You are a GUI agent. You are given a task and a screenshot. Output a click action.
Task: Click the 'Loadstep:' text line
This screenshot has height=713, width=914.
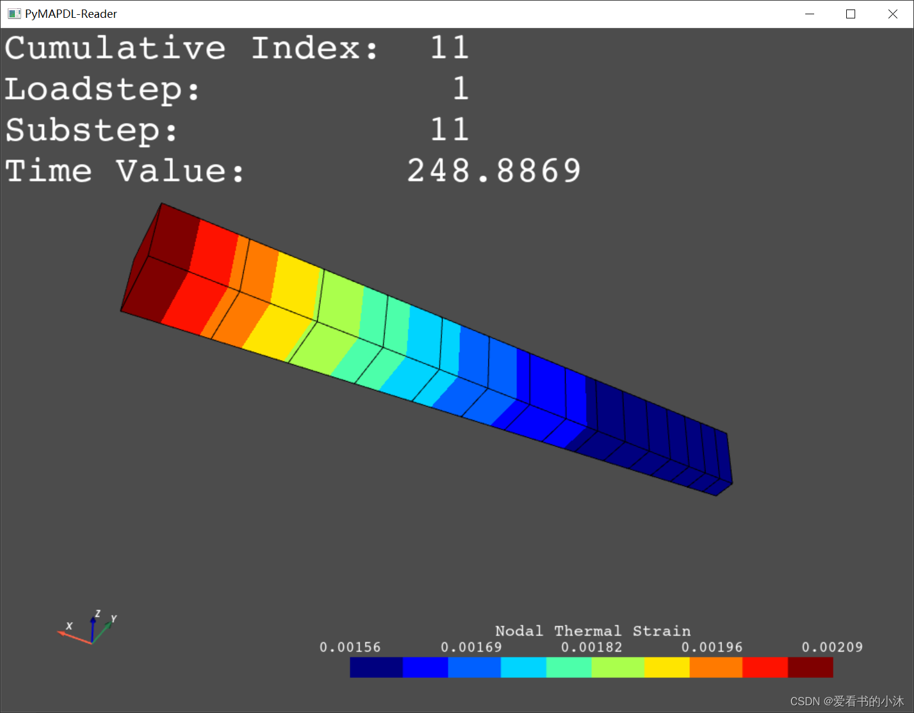(x=237, y=89)
